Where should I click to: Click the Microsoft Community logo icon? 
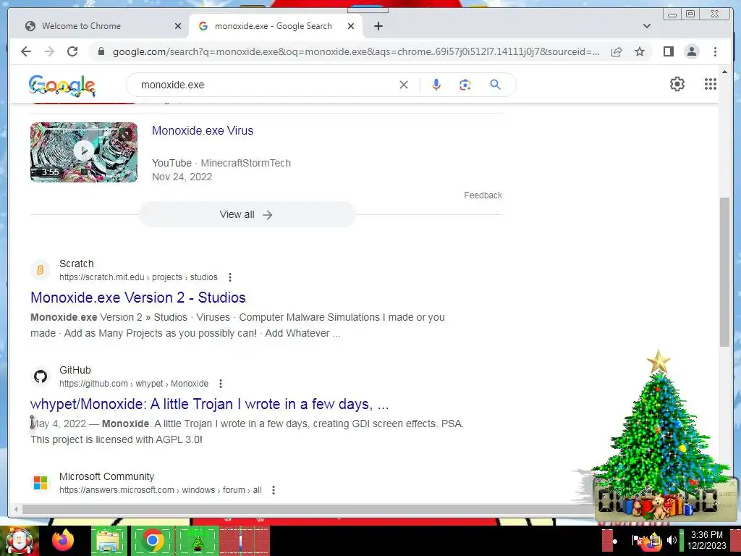pos(41,483)
